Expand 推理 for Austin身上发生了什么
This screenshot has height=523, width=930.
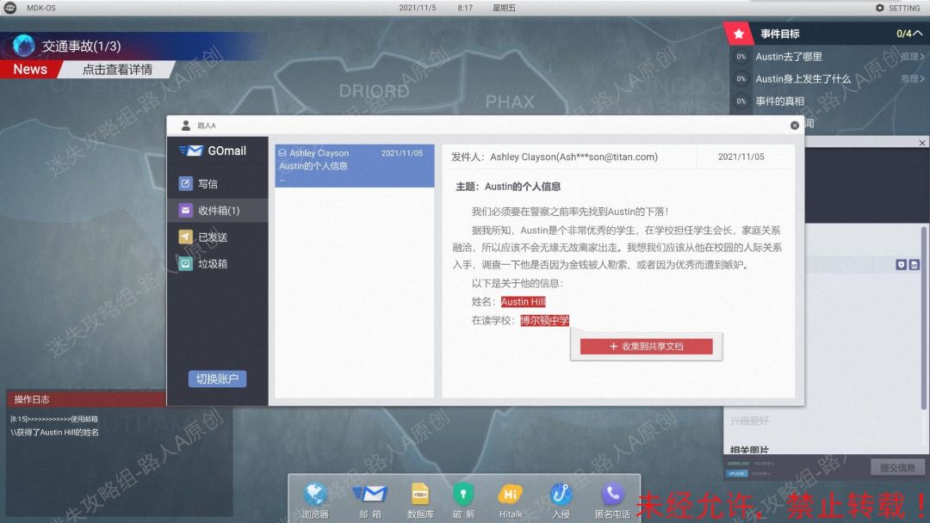[912, 78]
